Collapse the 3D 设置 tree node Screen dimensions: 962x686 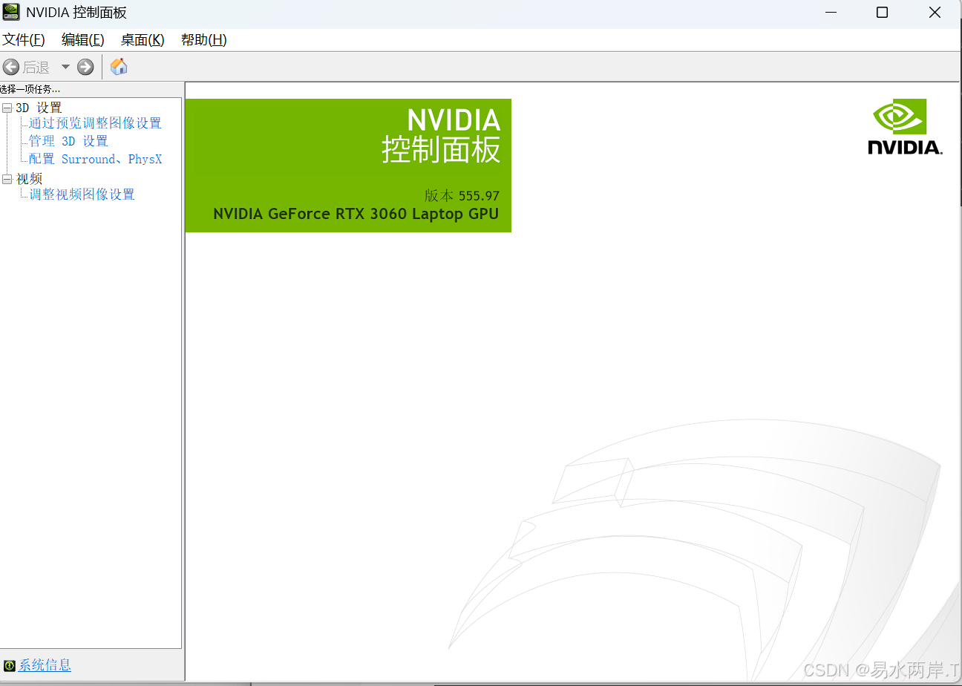(x=7, y=108)
